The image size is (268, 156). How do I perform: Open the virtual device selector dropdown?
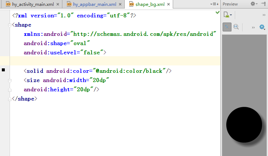point(228,15)
